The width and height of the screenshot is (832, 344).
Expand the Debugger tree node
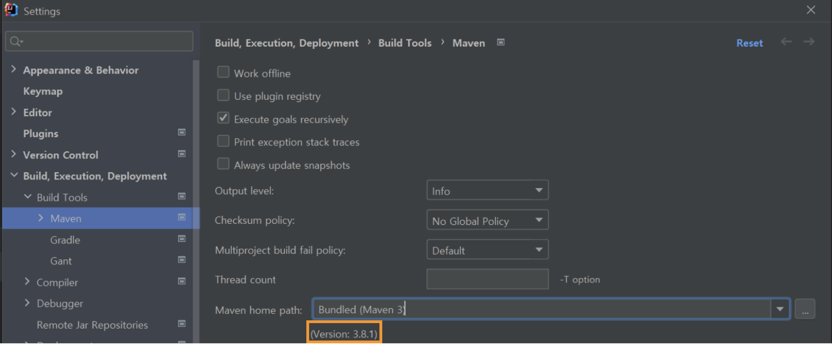[27, 303]
